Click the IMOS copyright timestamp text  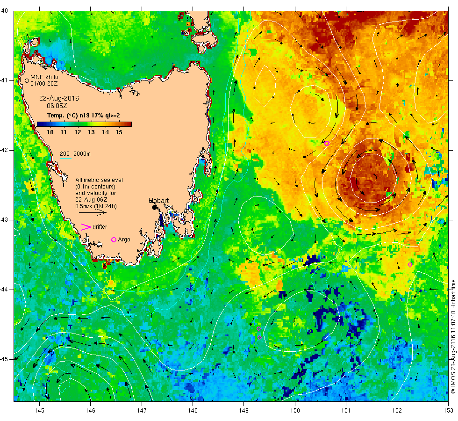453,336
